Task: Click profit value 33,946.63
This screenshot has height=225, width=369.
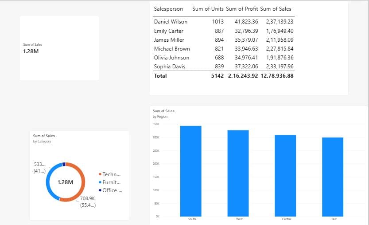Action: coord(246,49)
